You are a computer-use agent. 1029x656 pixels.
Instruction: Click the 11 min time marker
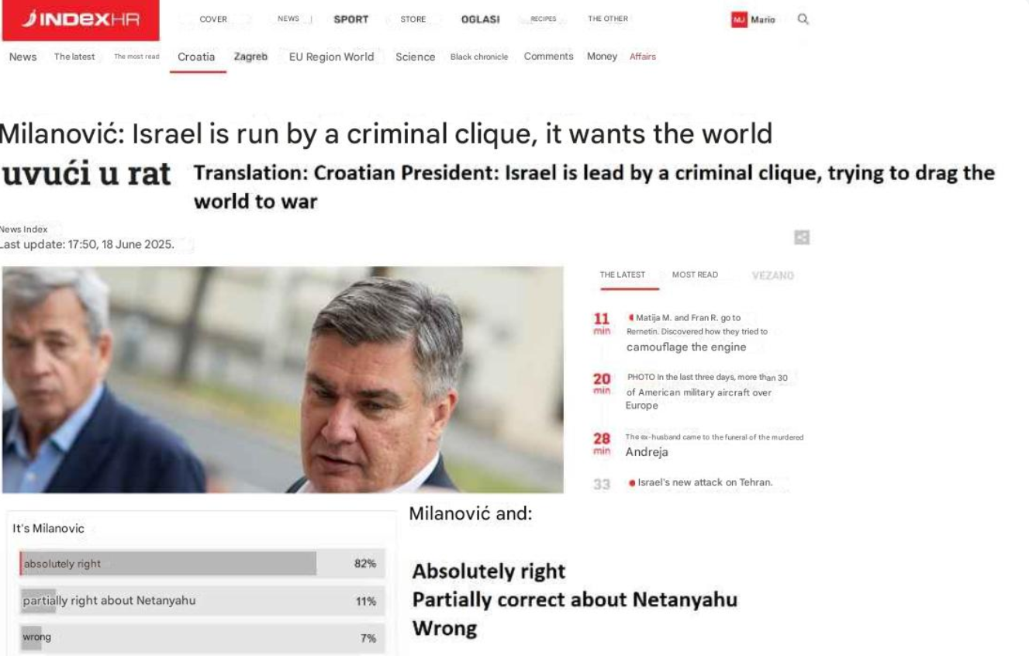pyautogui.click(x=603, y=323)
